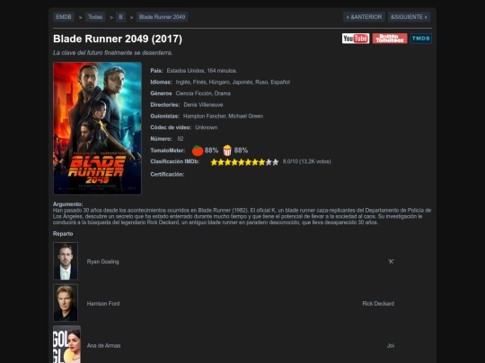Screen dimensions: 485x363
Task: Click the TomatoMeter label
Action: [168, 151]
